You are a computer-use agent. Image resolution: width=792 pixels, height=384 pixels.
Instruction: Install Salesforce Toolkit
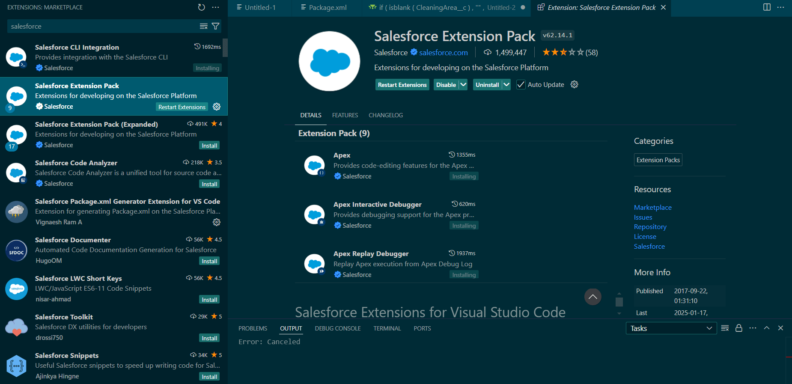[209, 338]
